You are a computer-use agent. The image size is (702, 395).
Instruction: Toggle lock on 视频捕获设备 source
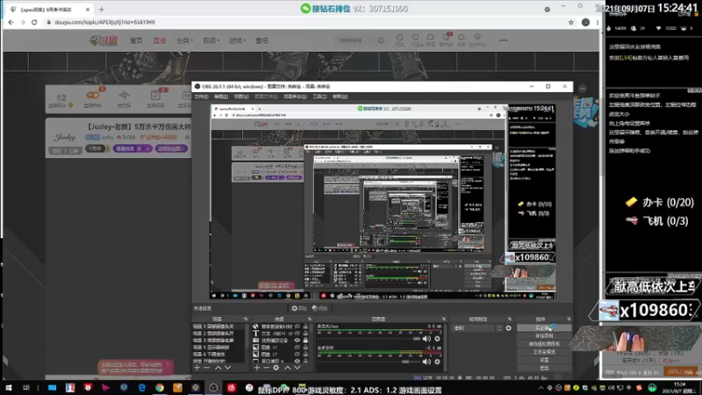pyautogui.click(x=305, y=341)
